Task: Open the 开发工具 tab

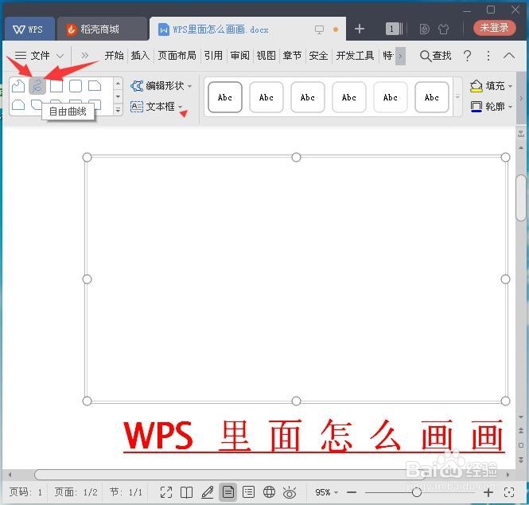Action: (355, 56)
